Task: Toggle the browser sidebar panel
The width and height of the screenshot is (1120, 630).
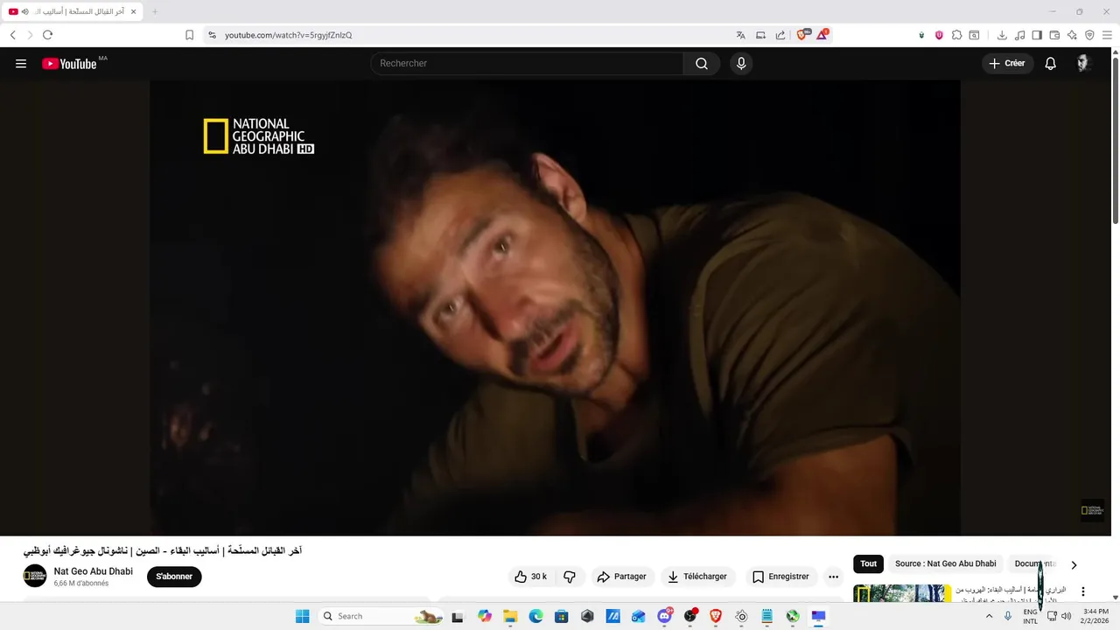Action: coord(1037,35)
